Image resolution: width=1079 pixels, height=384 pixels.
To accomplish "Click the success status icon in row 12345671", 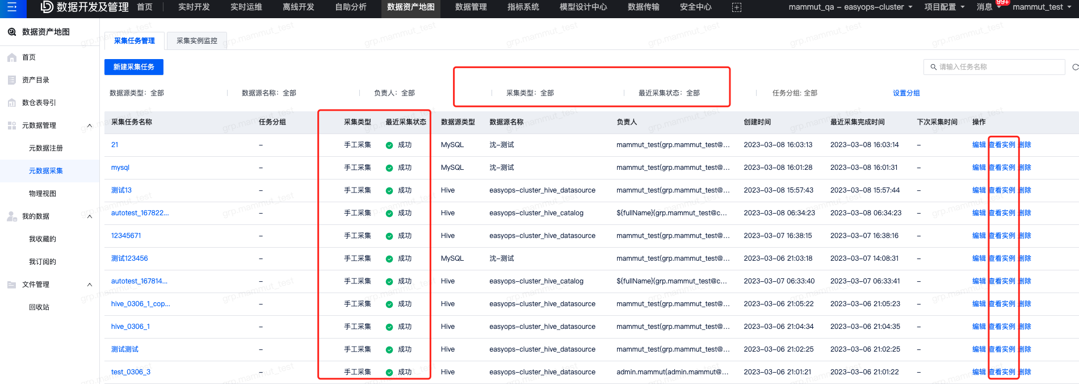I will click(389, 236).
